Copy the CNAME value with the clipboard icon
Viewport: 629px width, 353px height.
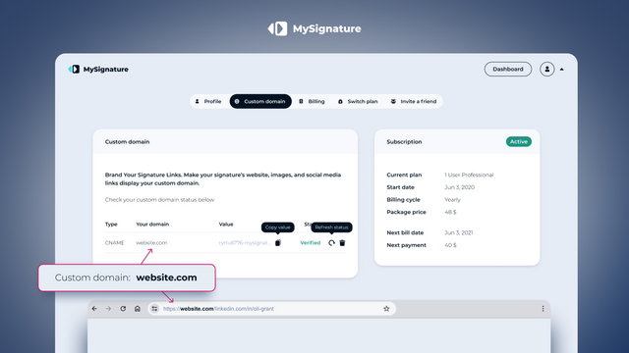tap(278, 243)
